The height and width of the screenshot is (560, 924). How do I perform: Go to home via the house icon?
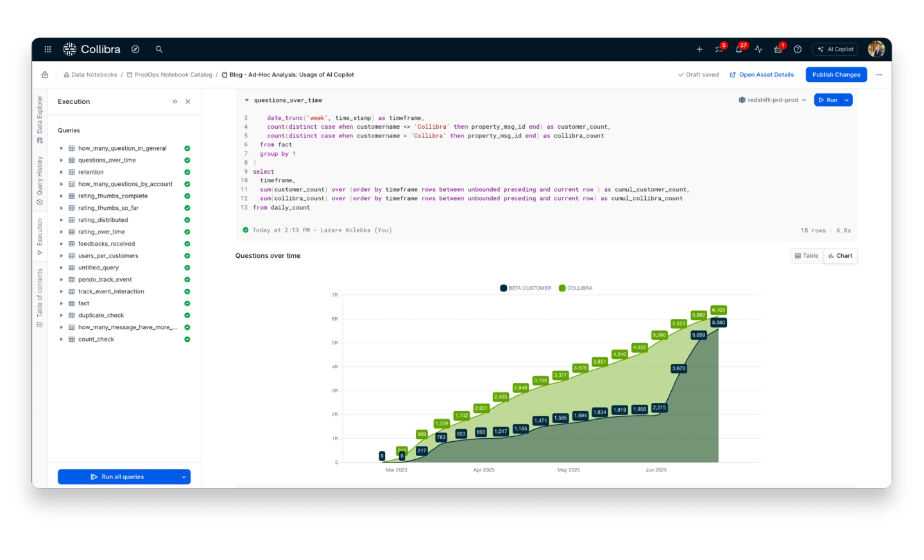(45, 75)
